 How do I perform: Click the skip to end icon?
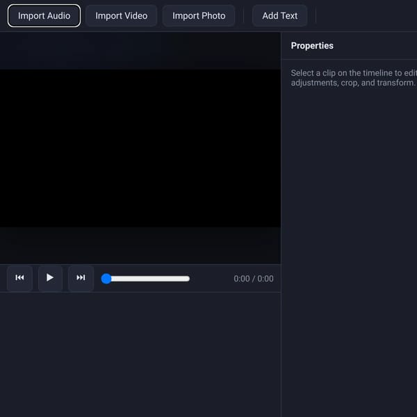tap(81, 278)
